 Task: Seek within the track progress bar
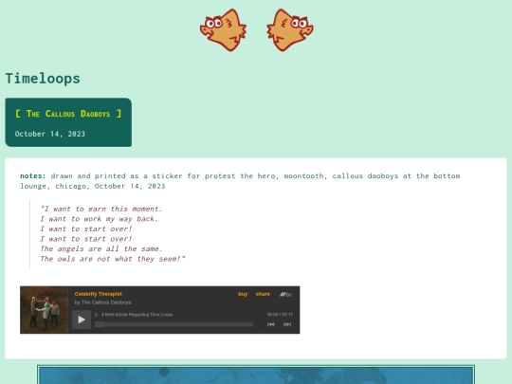(174, 324)
